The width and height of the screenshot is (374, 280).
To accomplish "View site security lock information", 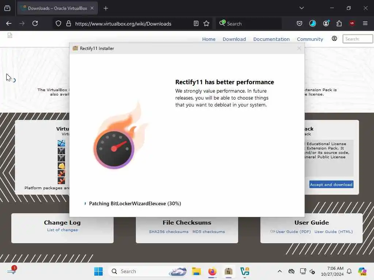I will click(69, 24).
